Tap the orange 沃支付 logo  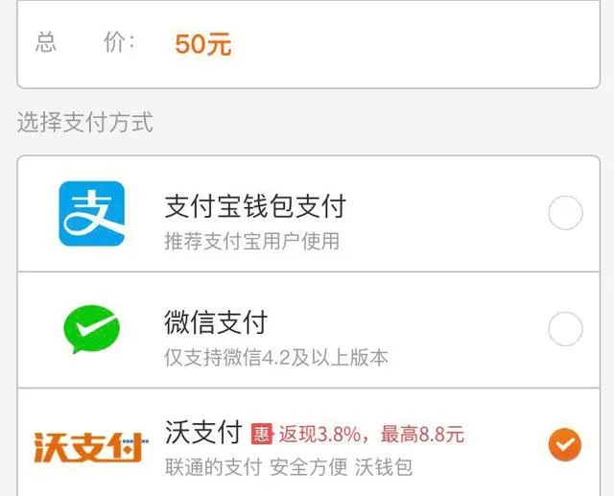(91, 447)
